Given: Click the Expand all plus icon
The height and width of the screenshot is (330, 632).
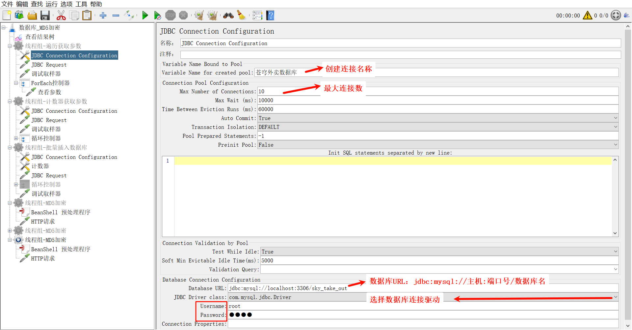Looking at the screenshot, I should click(103, 15).
